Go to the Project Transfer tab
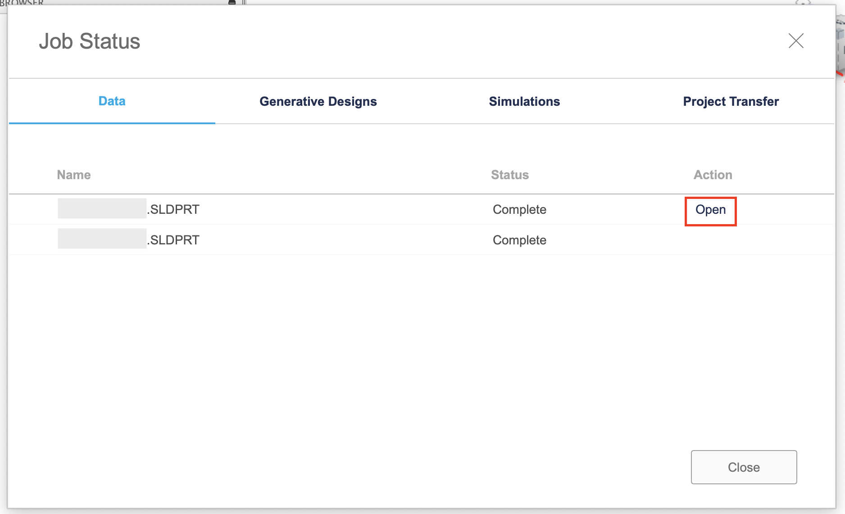Image resolution: width=845 pixels, height=514 pixels. 731,101
